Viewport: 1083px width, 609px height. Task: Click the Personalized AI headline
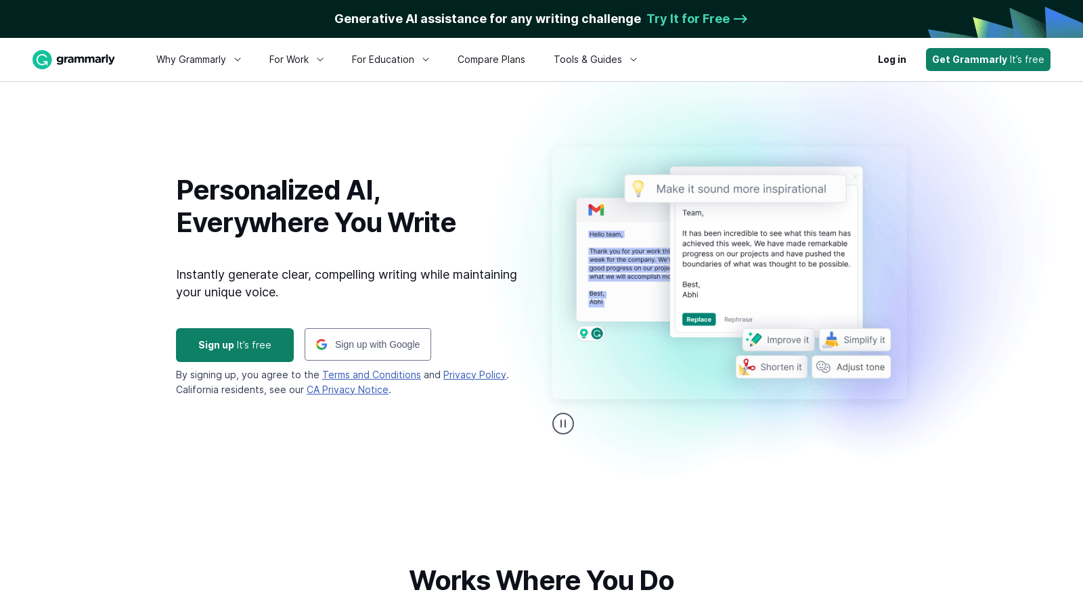point(316,206)
